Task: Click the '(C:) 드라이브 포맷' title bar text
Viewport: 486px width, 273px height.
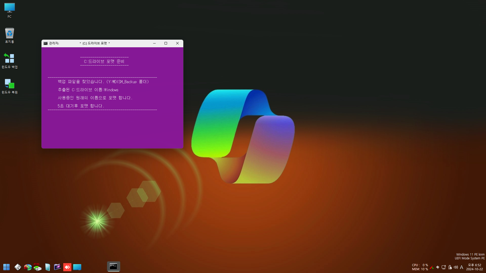Action: click(95, 43)
